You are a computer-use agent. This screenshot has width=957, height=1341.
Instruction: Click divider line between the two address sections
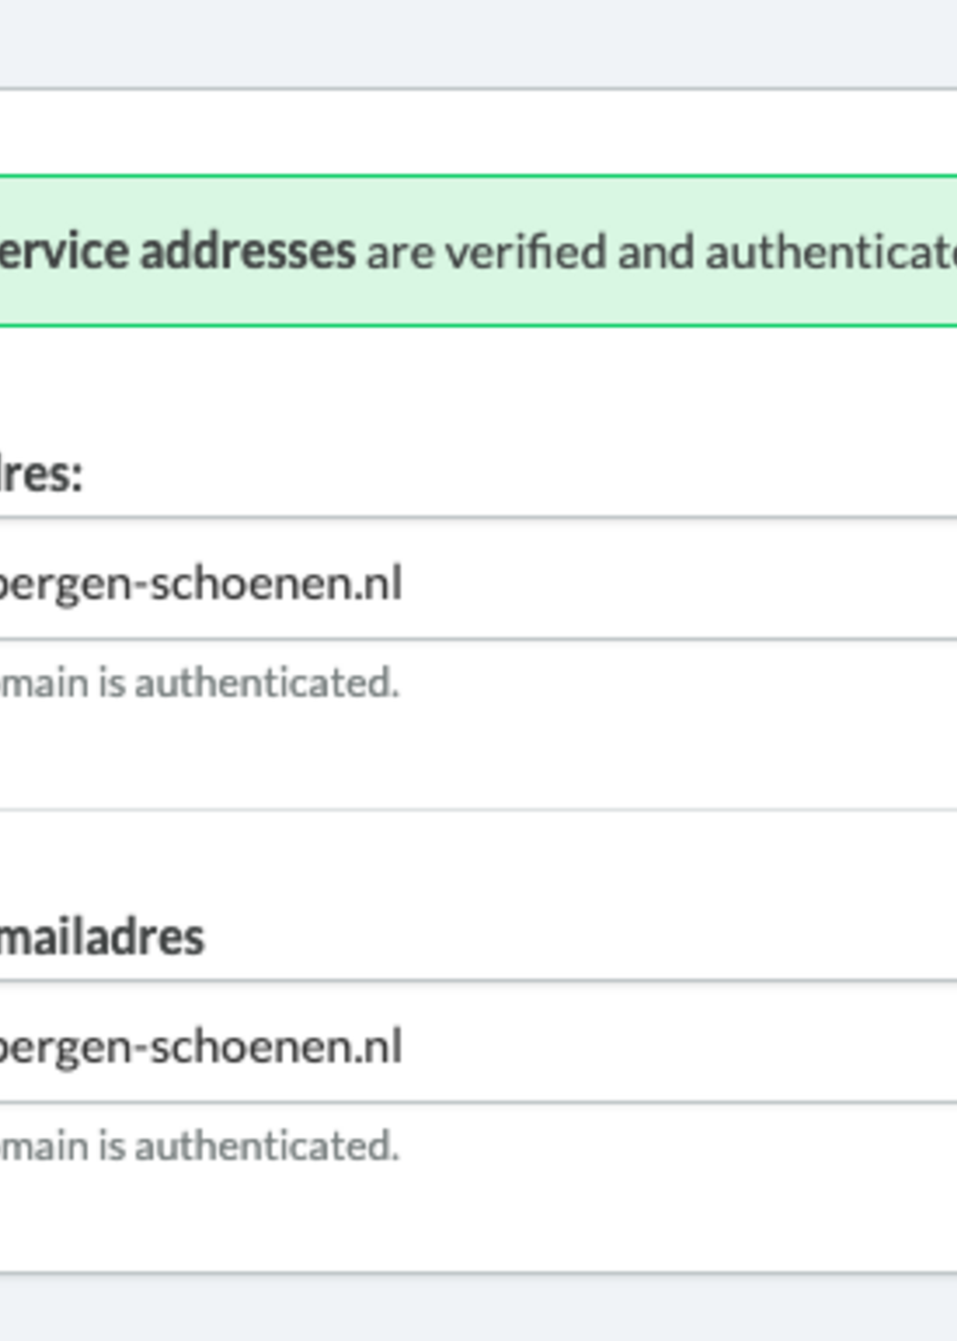click(472, 810)
